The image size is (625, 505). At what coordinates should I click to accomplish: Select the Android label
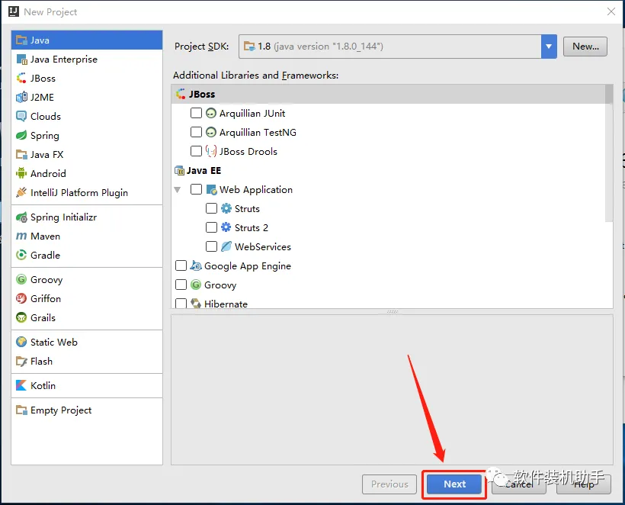[x=48, y=173]
